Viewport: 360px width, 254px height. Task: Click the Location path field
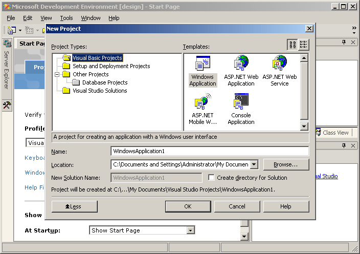[181, 164]
